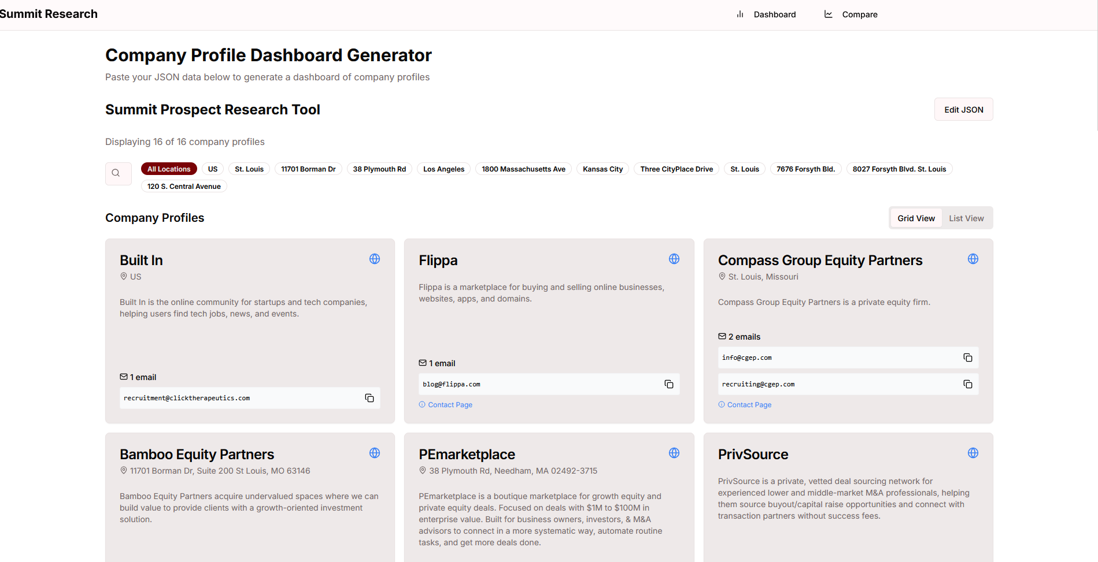
Task: Open Built In website via globe icon
Action: click(x=375, y=259)
